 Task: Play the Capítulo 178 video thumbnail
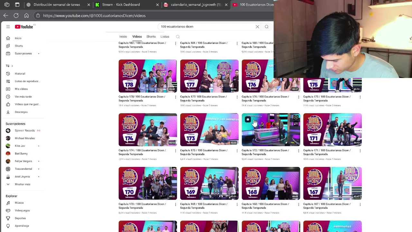tap(148, 76)
